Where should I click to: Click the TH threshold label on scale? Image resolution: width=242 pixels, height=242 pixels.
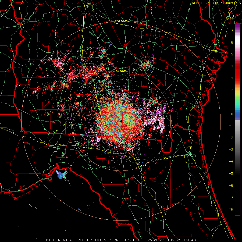(x=231, y=209)
